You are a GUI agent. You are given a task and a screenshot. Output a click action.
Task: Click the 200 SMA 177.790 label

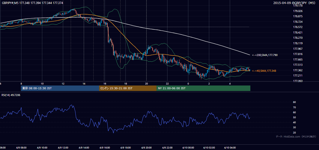265,55
